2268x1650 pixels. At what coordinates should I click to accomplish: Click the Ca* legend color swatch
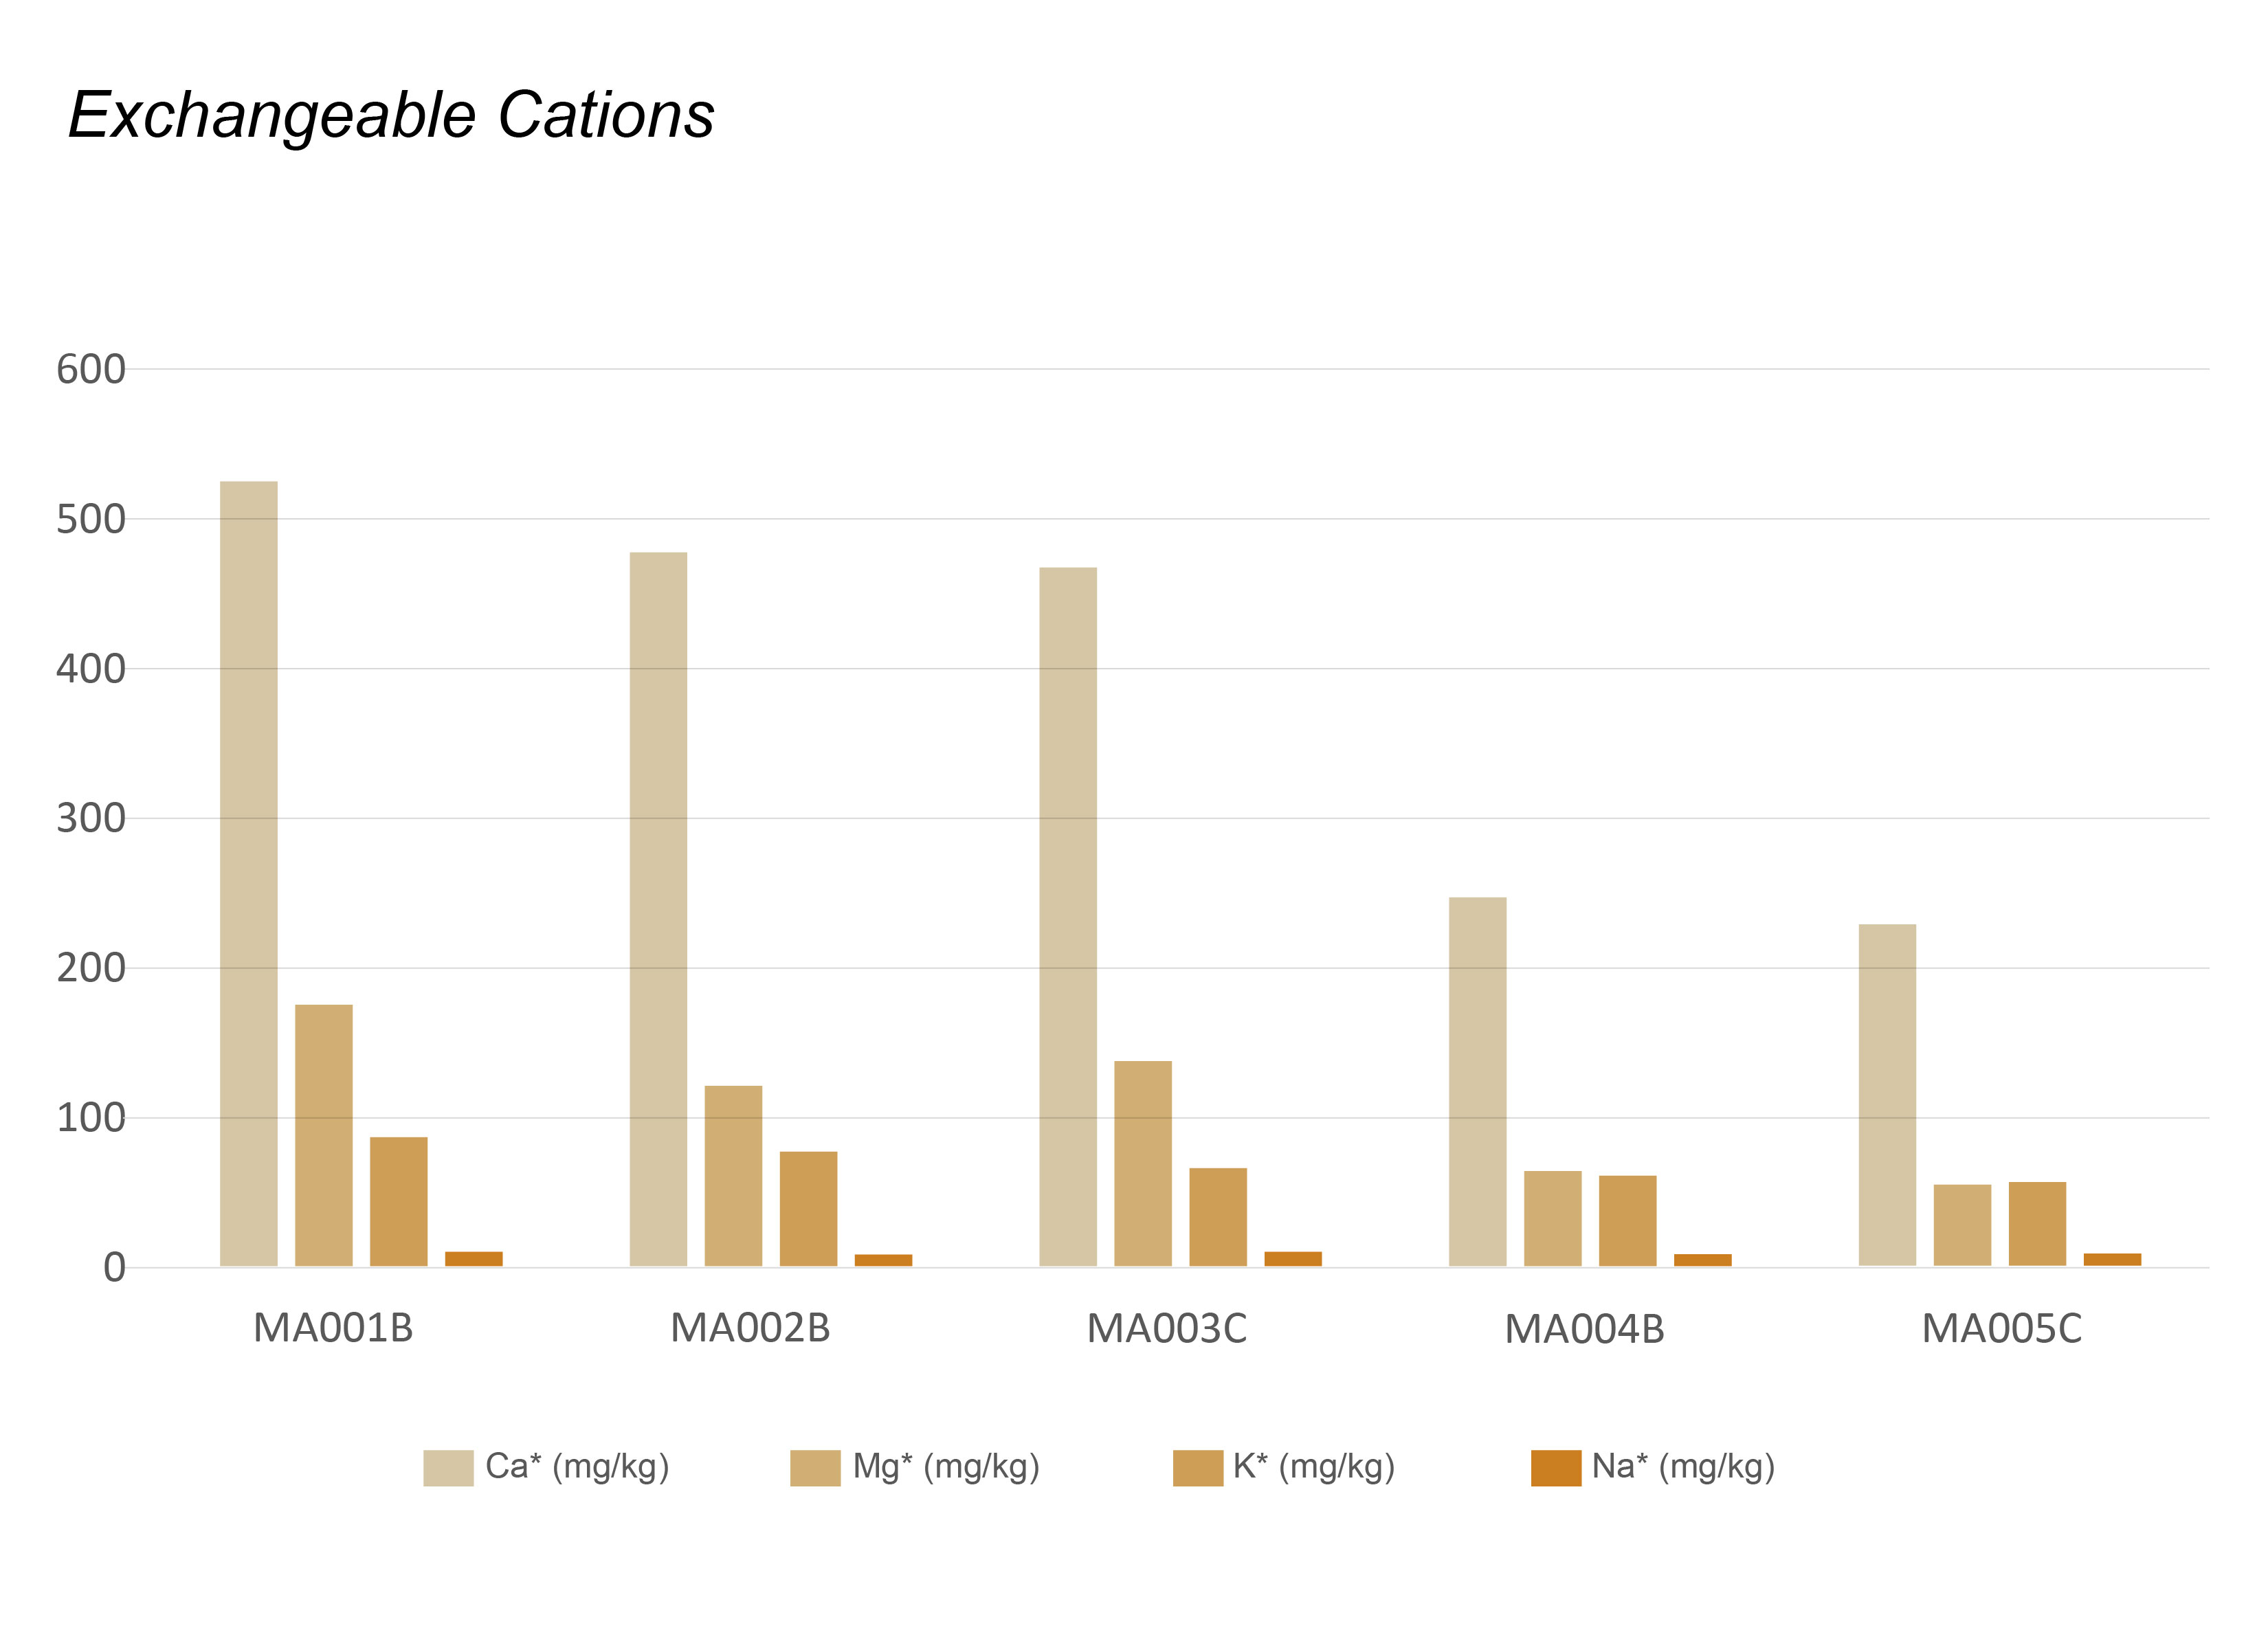tap(448, 1468)
